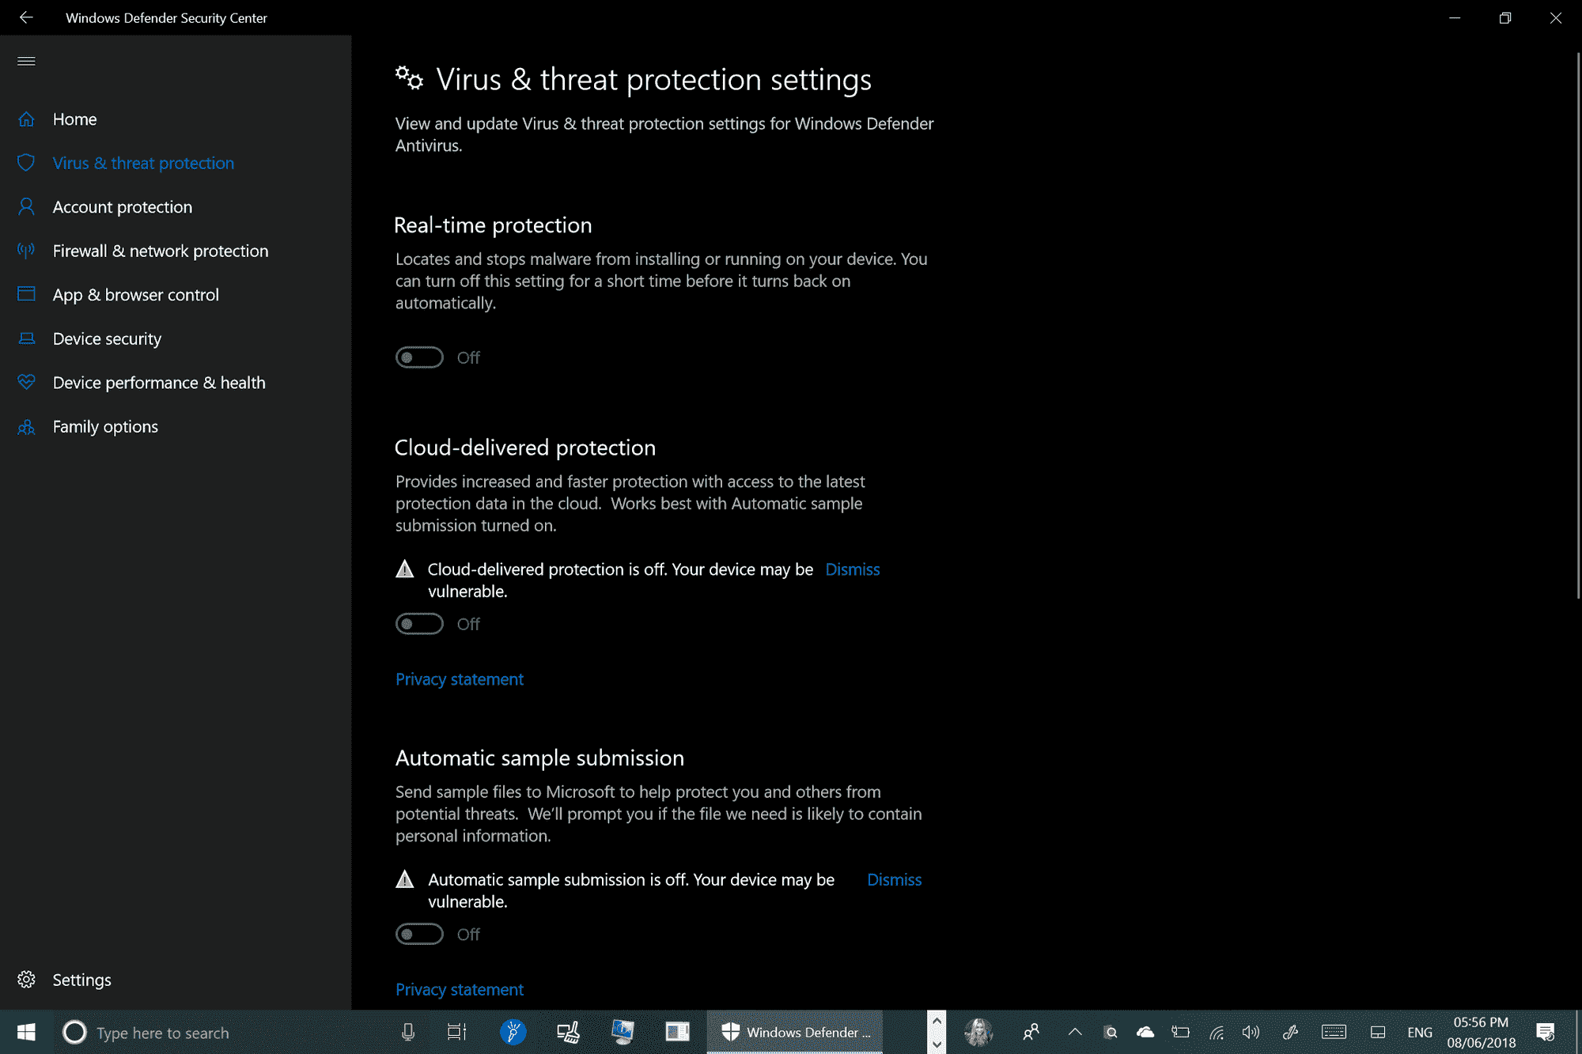The width and height of the screenshot is (1582, 1054).
Task: Click the Device performance heart icon
Action: click(26, 382)
